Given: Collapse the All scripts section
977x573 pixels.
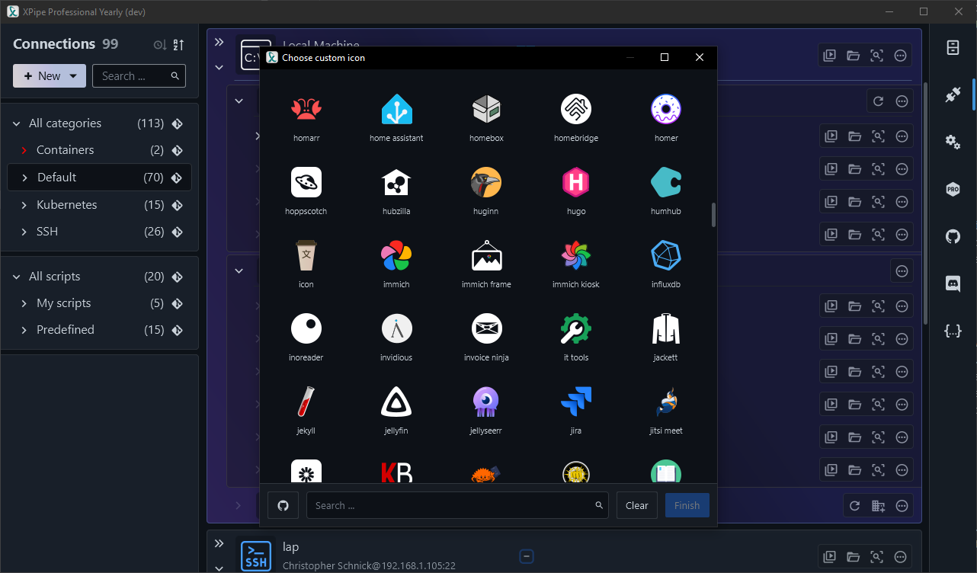Looking at the screenshot, I should click(17, 277).
